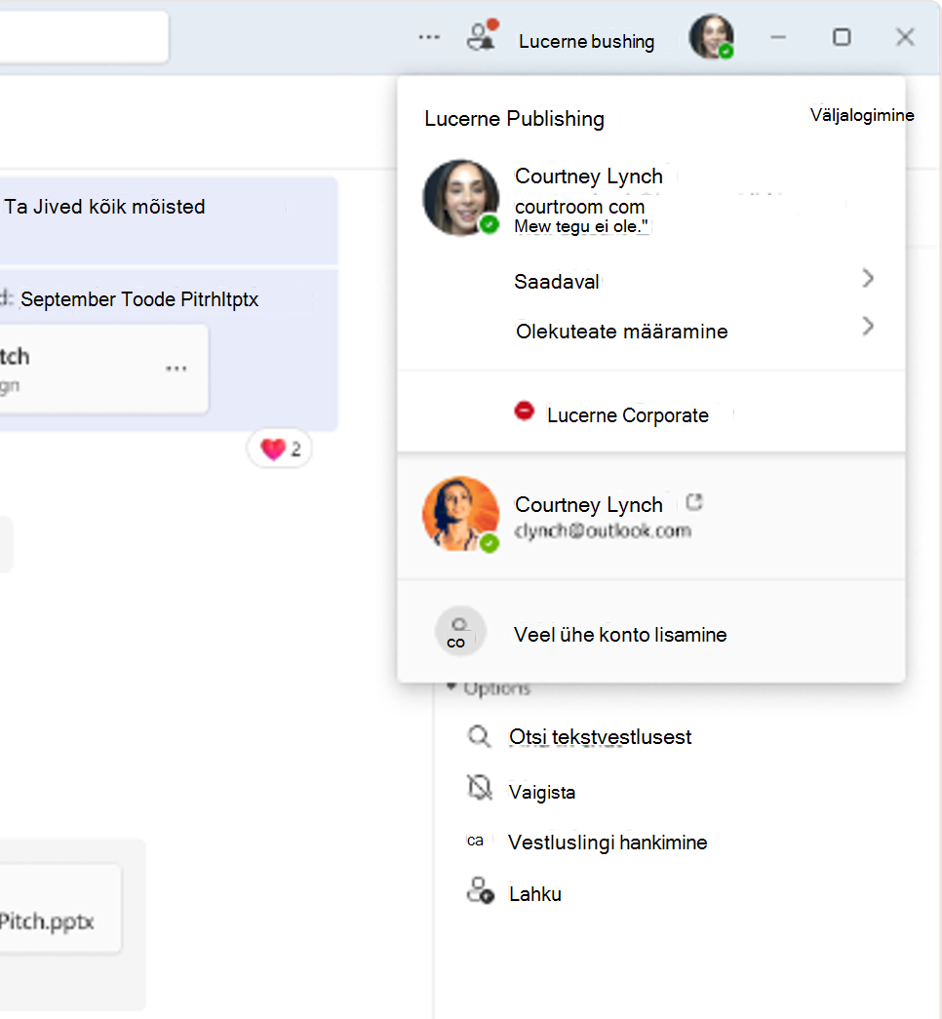
Task: Click Väljalogimine to sign out
Action: [x=862, y=115]
